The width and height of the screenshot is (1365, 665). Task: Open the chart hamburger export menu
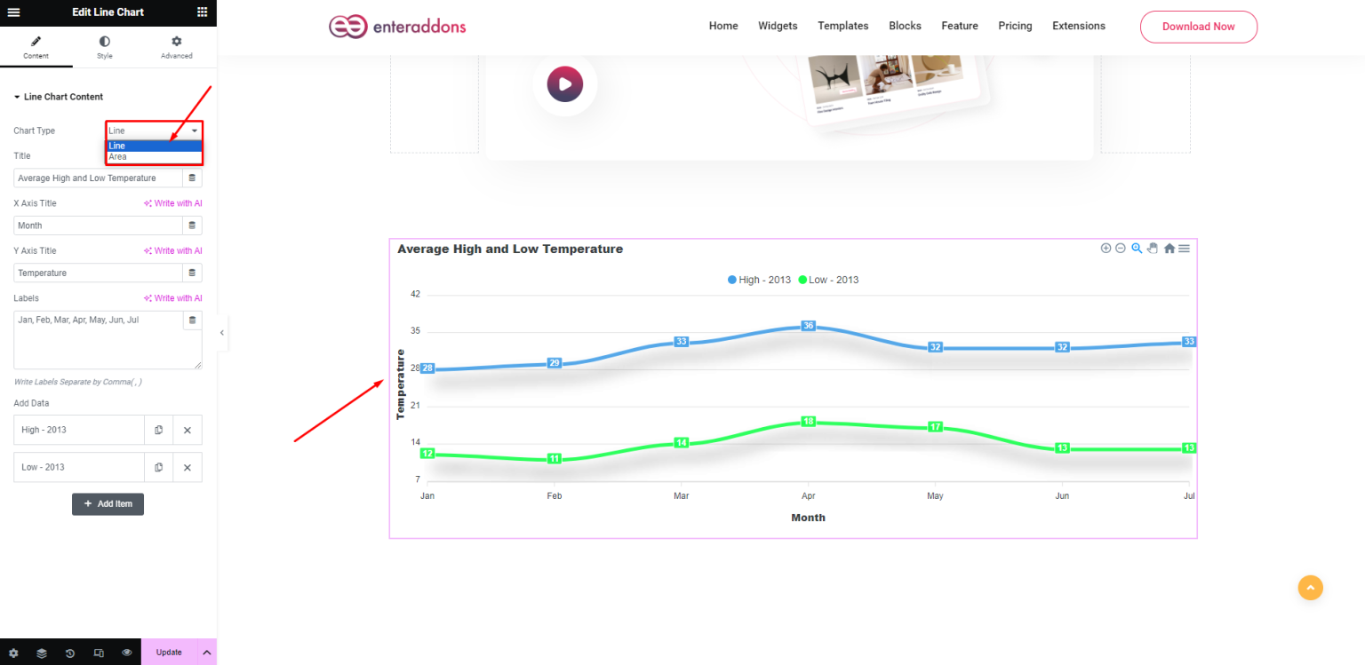[1184, 248]
